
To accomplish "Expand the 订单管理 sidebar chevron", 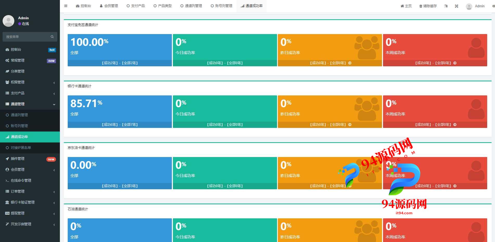I will coord(54,192).
